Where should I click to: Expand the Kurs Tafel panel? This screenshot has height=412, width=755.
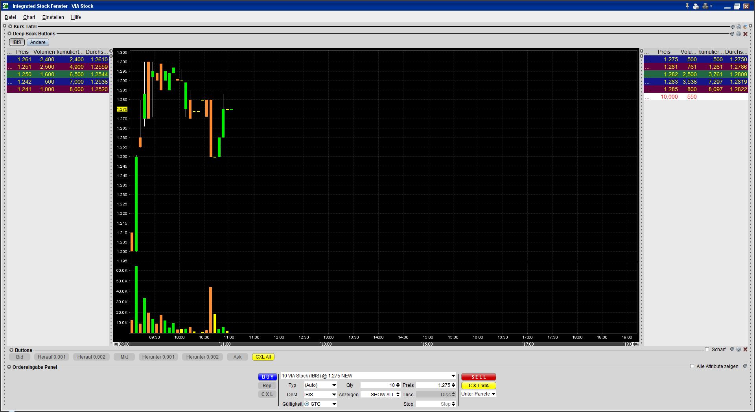pos(10,26)
